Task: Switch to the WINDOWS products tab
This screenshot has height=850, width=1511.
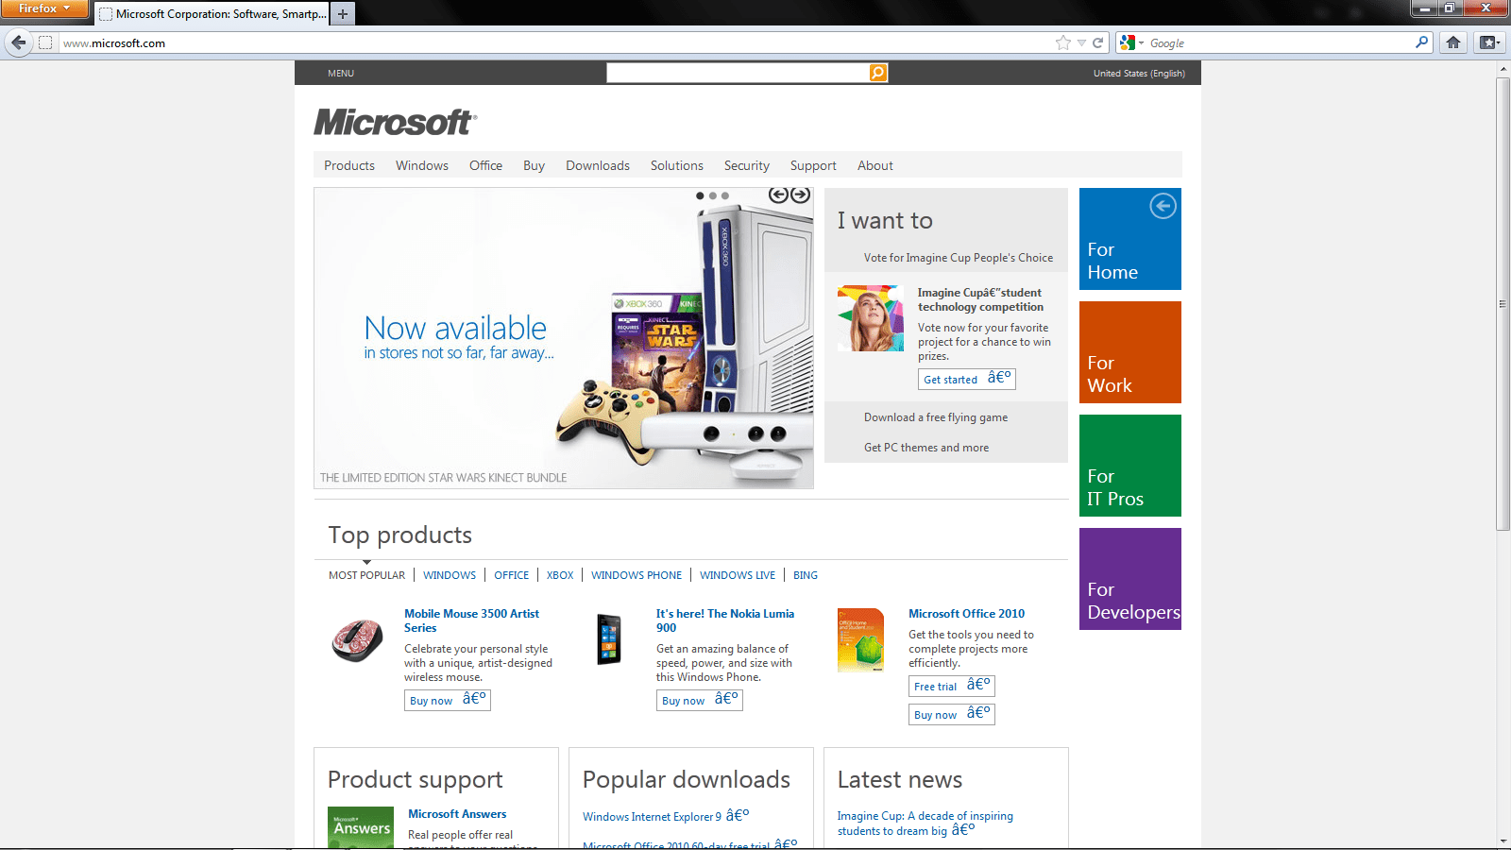Action: 450,575
